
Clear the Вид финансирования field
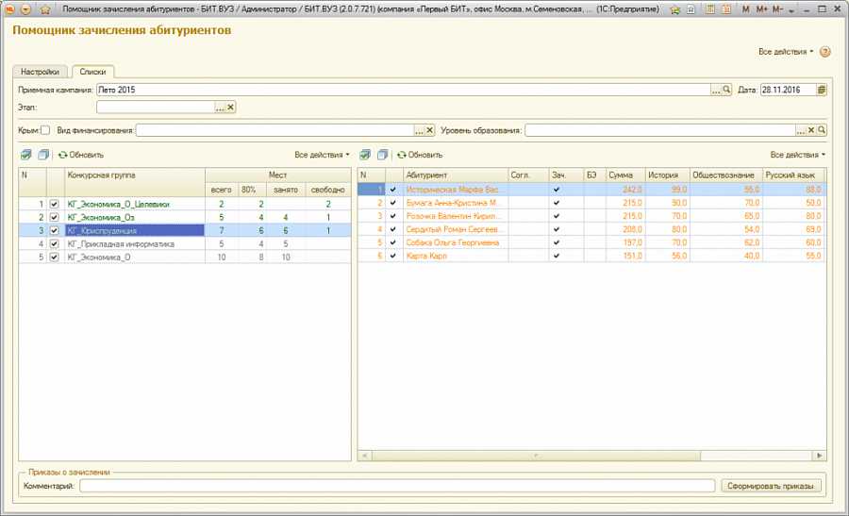coord(429,130)
